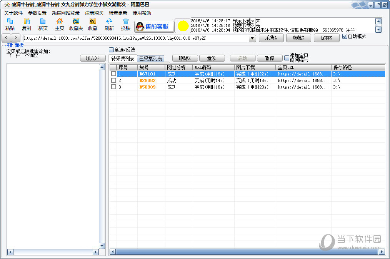390x259 pixels.
Task: Switch to the 已采集列表 tab
Action: coord(151,58)
